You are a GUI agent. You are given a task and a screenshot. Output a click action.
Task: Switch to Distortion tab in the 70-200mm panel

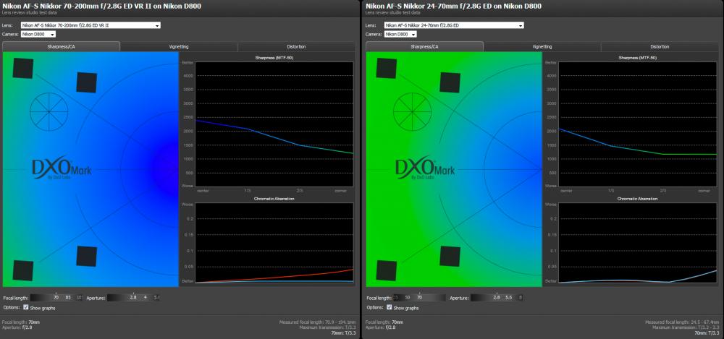coord(296,46)
